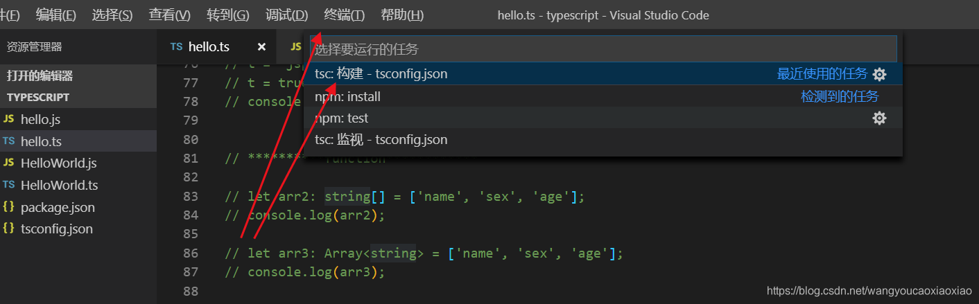Expand the 打开的编辑器 section

tap(78, 76)
